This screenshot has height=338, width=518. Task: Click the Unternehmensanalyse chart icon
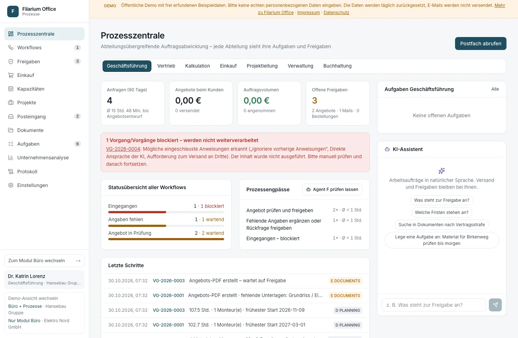pyautogui.click(x=11, y=157)
